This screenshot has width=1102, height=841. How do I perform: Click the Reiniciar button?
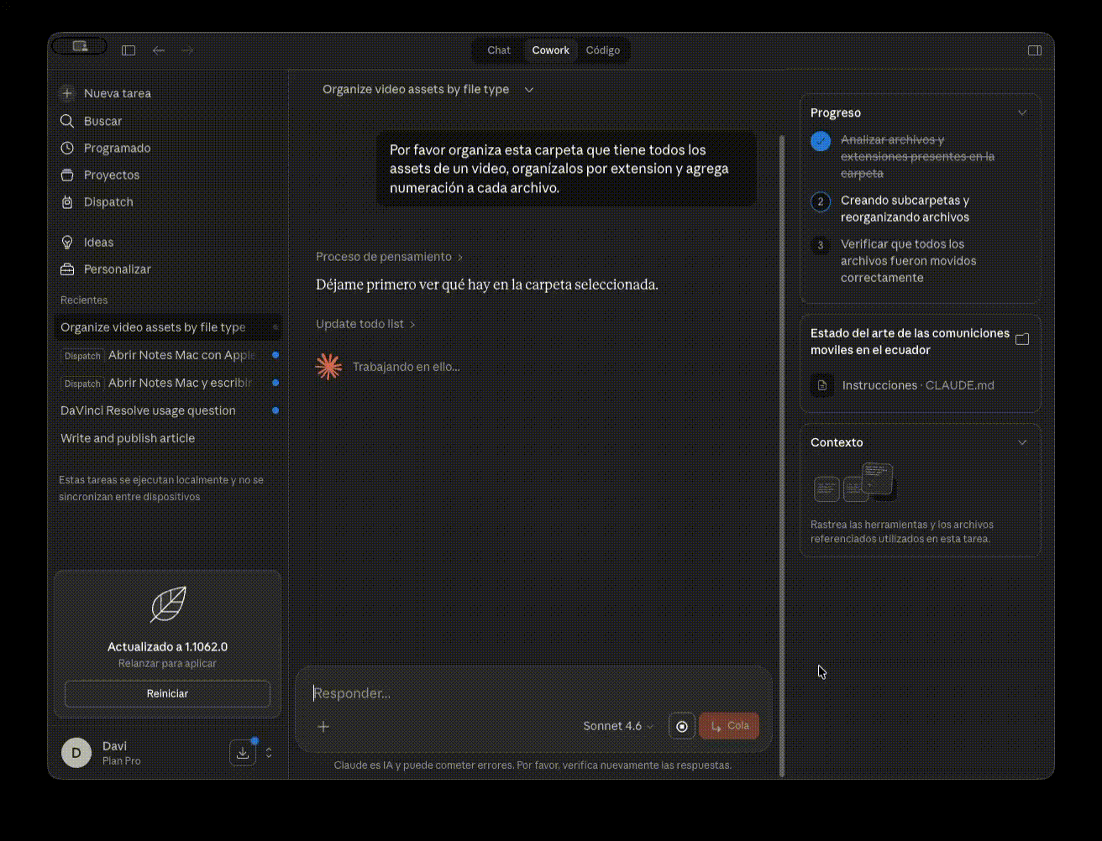pyautogui.click(x=167, y=694)
